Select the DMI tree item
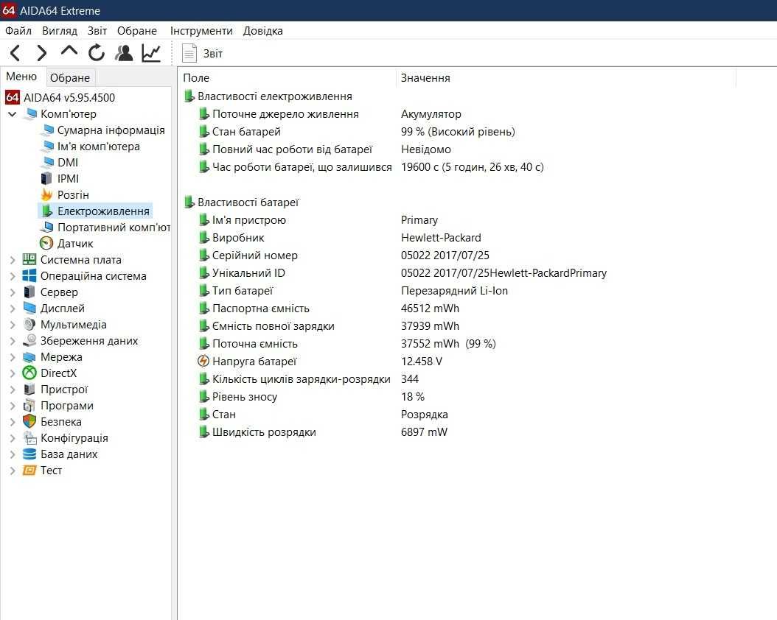The image size is (777, 620). coord(68,163)
